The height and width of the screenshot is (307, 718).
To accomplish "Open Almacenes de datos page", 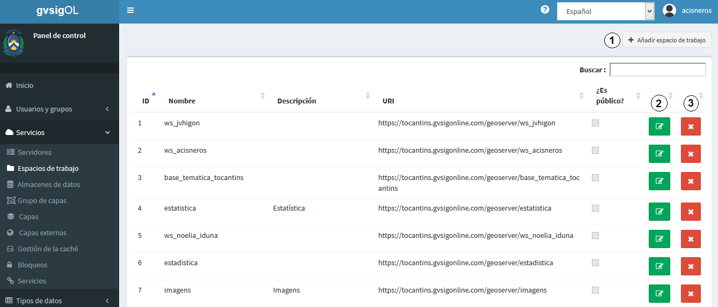I will point(49,184).
